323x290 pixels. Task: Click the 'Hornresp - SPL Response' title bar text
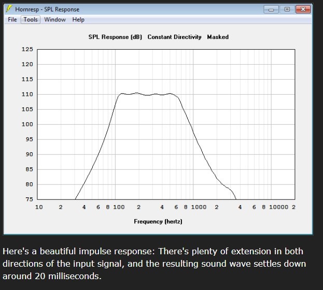(x=47, y=9)
